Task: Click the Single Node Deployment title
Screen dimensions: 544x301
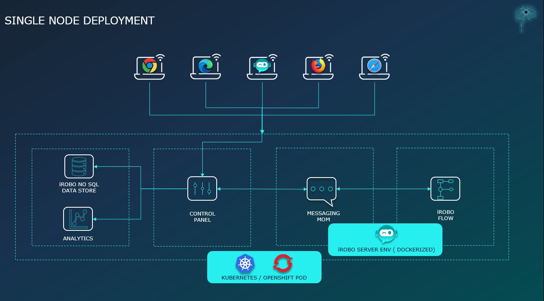Action: (x=80, y=21)
